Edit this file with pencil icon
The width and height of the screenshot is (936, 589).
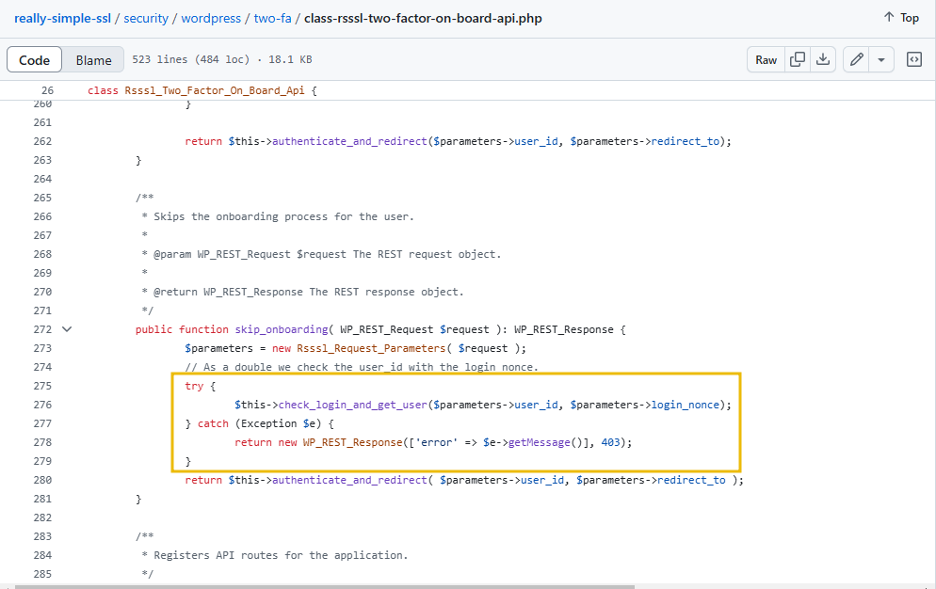(856, 59)
